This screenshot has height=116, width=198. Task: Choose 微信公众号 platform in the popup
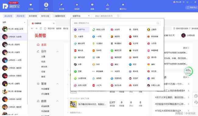click(98, 29)
